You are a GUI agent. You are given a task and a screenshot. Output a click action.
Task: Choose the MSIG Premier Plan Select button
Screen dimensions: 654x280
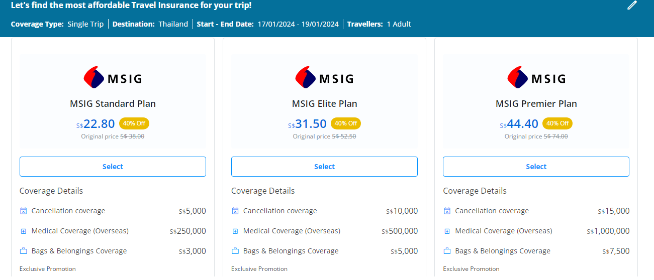[536, 167]
